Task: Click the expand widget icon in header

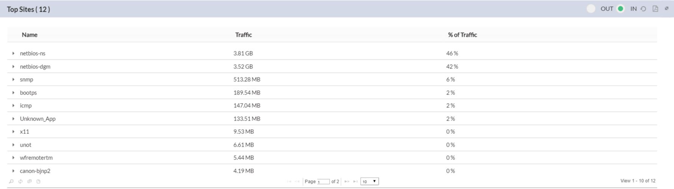Action: click(x=666, y=8)
